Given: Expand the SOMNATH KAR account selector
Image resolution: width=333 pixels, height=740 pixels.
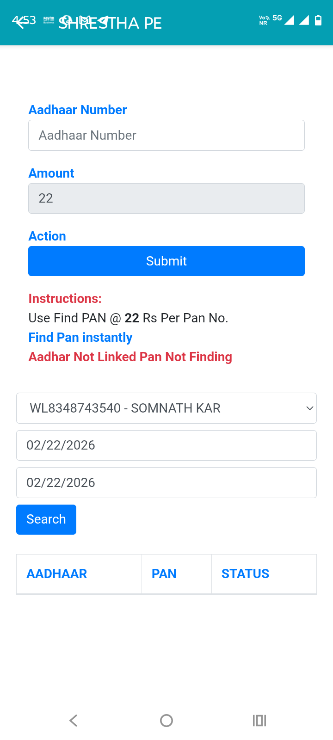Looking at the screenshot, I should click(166, 408).
